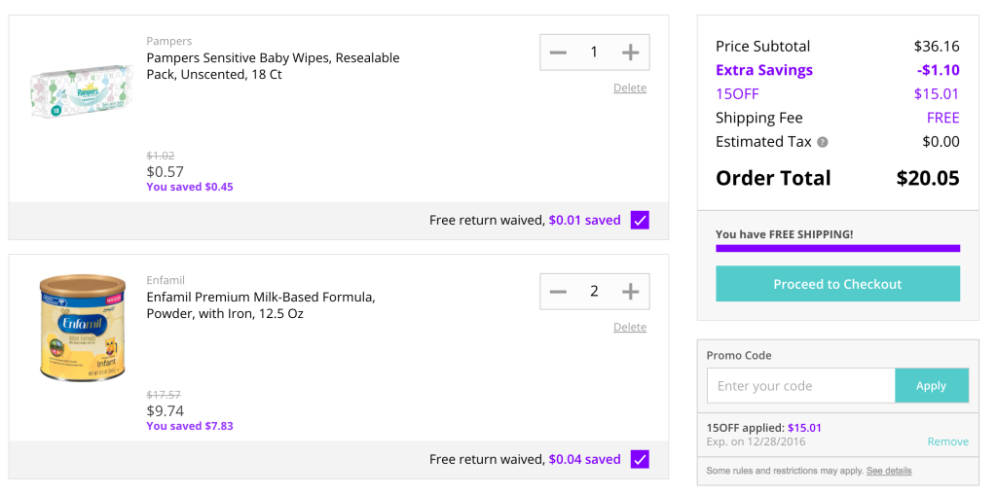Uncheck free return waived for Enfamil formula

(640, 459)
